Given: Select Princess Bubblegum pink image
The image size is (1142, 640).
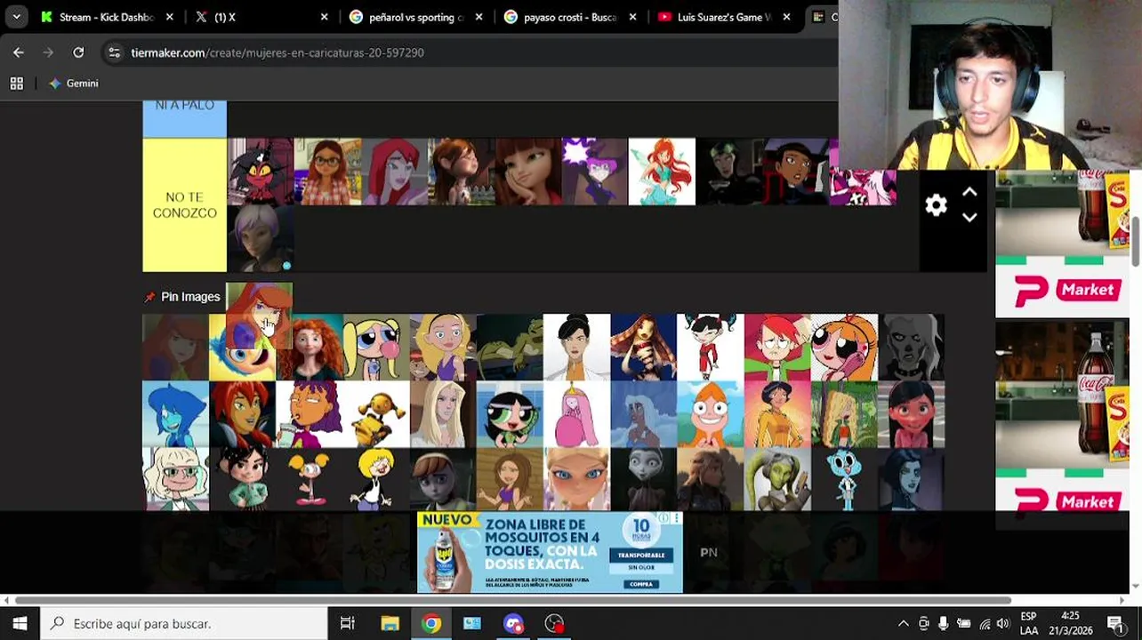Looking at the screenshot, I should pyautogui.click(x=576, y=414).
